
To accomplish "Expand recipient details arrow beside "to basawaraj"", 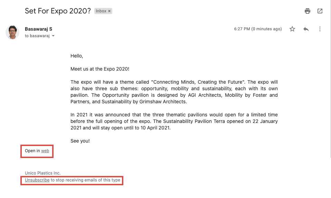I will (x=53, y=36).
